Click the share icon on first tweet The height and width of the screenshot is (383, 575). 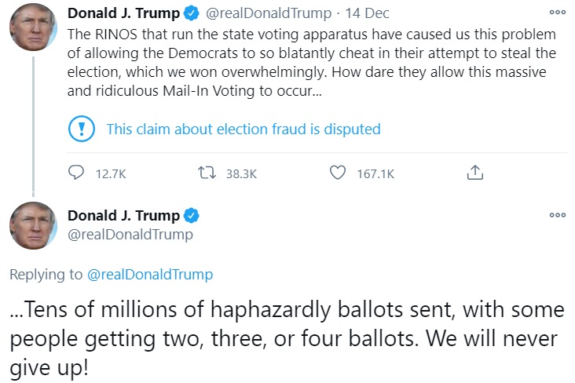474,173
